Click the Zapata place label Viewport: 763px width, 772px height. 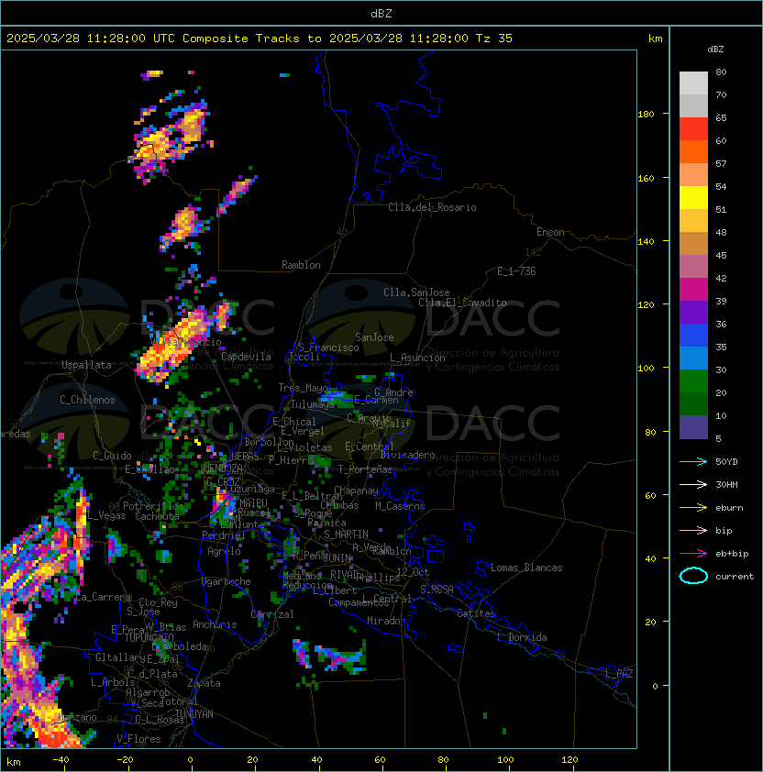204,683
